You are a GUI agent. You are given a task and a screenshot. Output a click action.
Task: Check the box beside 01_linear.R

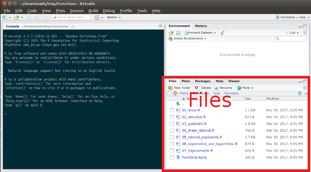[172, 110]
